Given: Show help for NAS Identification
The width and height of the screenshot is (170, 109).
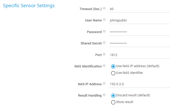Looking at the screenshot, I should point(104,66).
